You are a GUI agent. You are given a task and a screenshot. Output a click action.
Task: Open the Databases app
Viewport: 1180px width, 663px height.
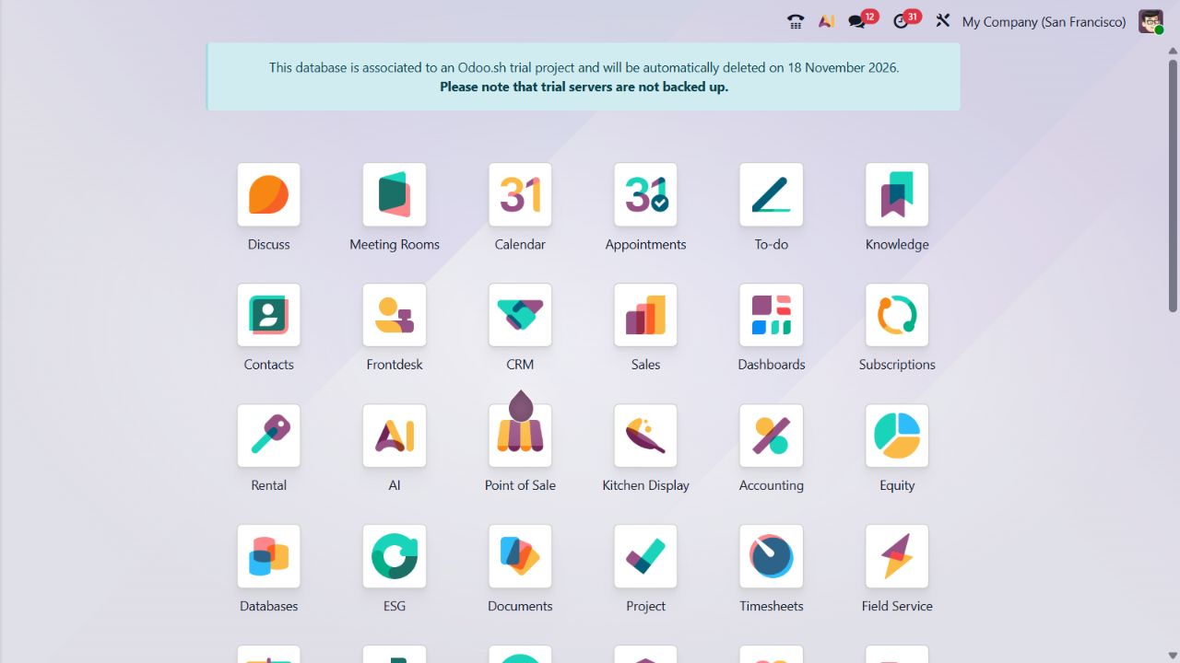tap(268, 556)
